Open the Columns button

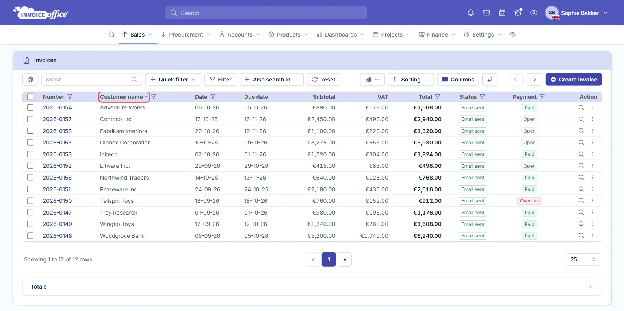458,80
